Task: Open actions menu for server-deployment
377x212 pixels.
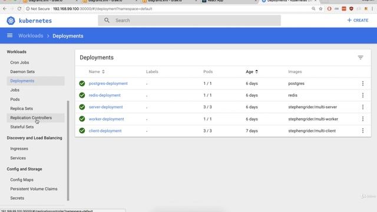Action: pos(363,107)
